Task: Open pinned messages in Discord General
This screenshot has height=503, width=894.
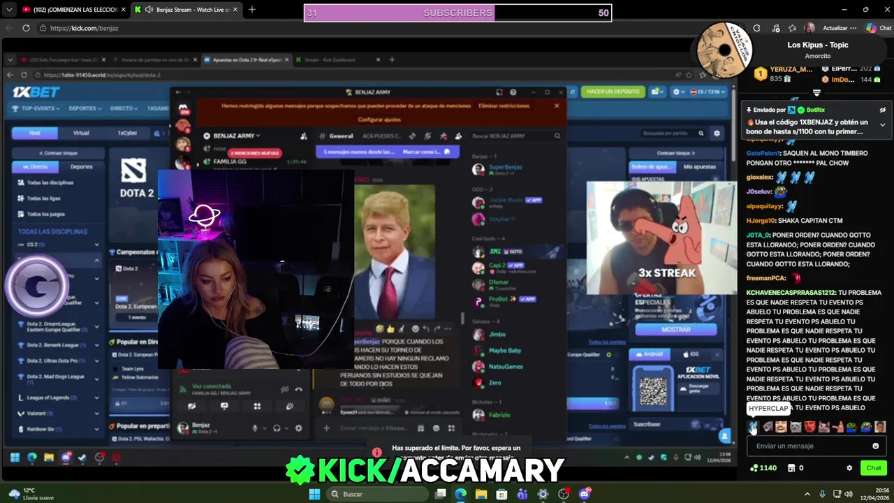Action: point(443,136)
